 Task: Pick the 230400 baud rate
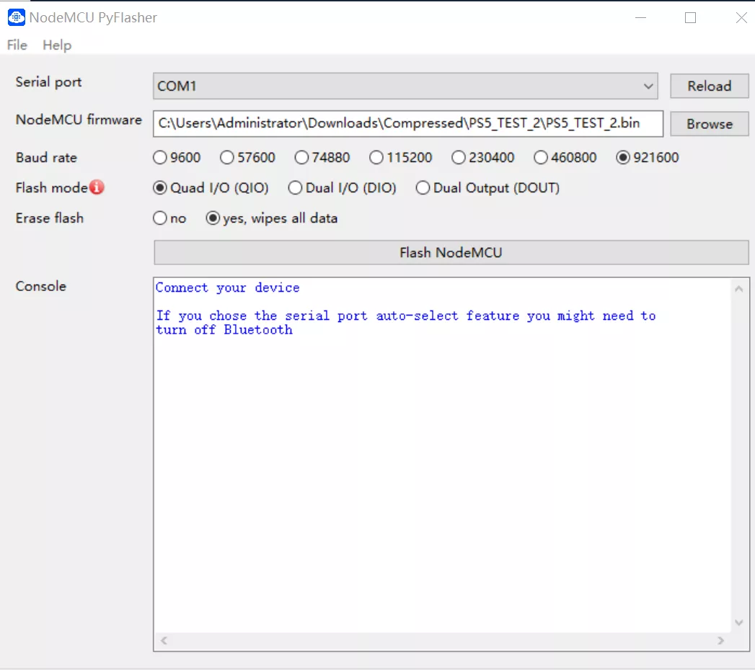459,158
